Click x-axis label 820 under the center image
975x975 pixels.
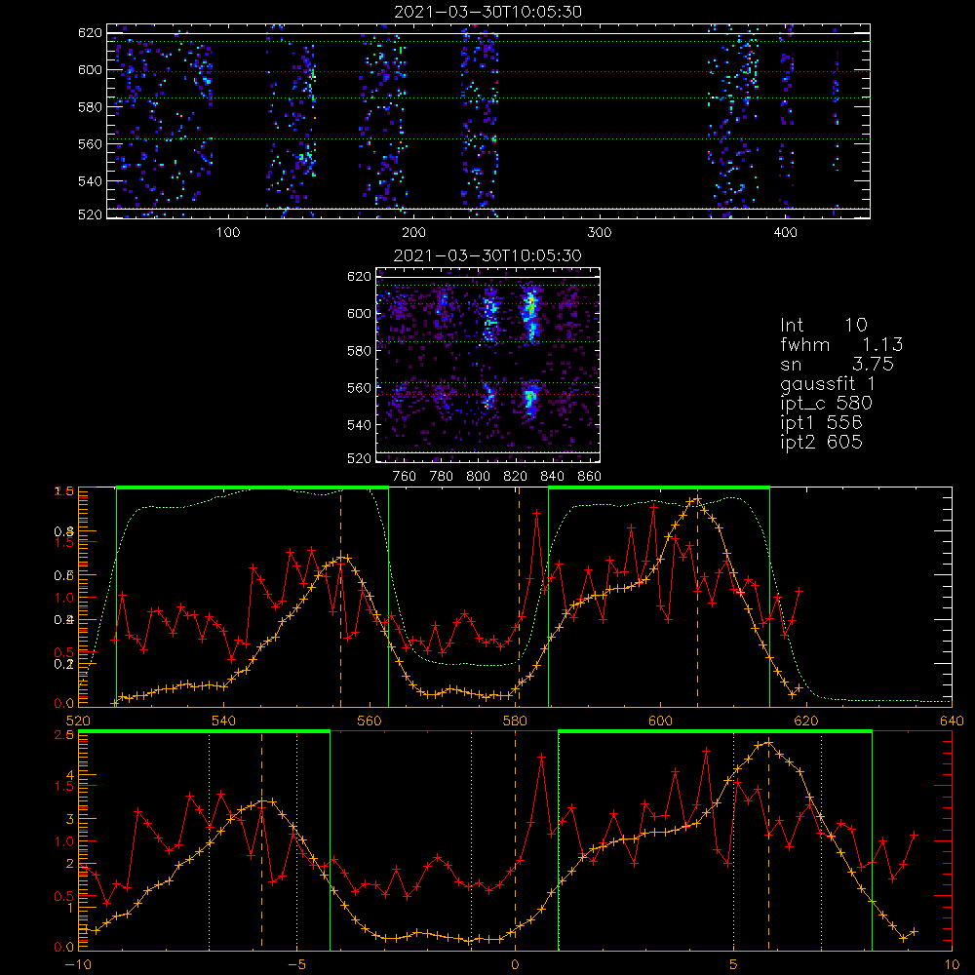(516, 477)
